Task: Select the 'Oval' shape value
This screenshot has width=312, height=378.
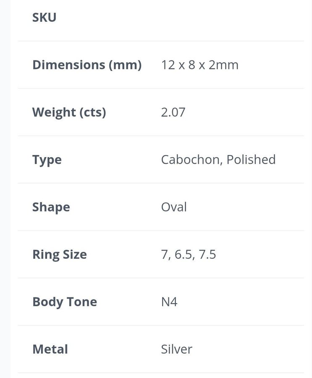Action: (174, 207)
